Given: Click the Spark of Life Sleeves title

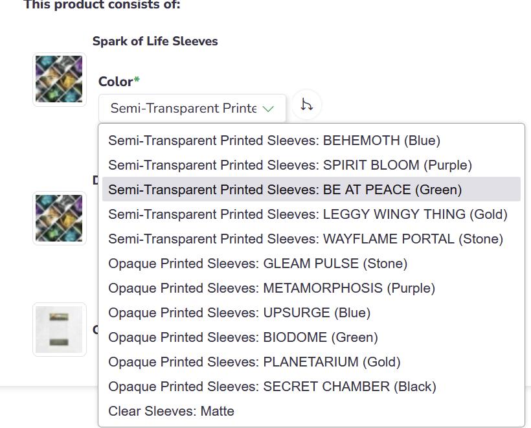Looking at the screenshot, I should click(x=155, y=41).
